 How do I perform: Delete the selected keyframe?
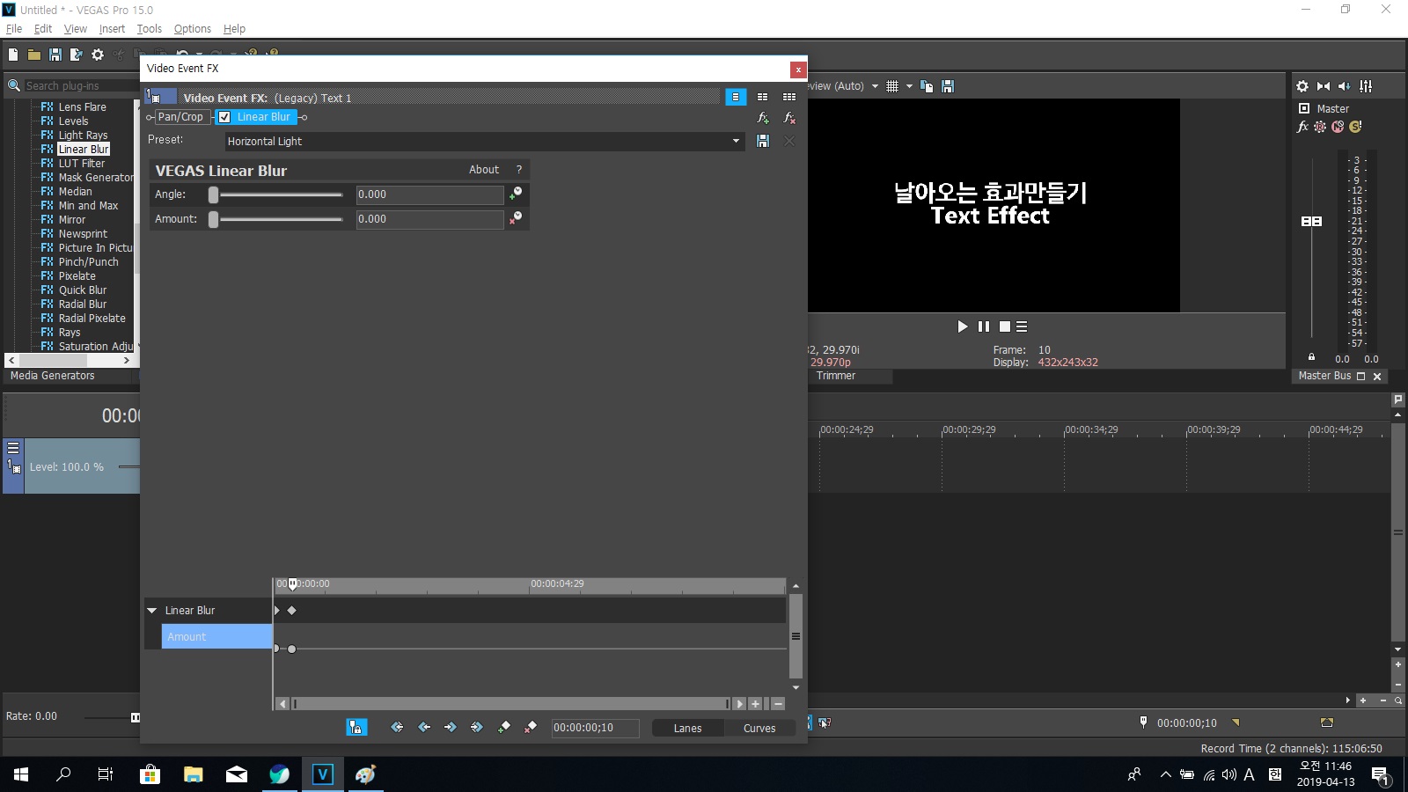(531, 727)
